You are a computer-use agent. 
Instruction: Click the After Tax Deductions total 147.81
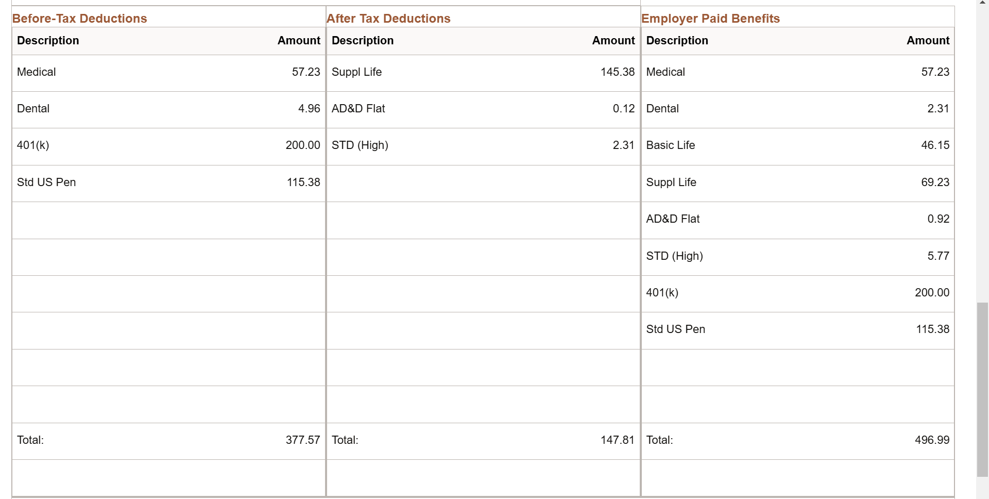[618, 440]
